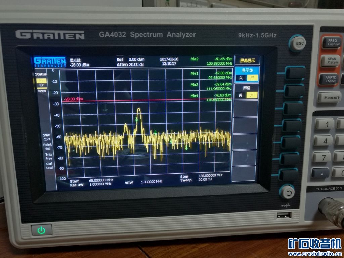Click marker 4 on the trace
344x258 pixels.
click(186, 148)
